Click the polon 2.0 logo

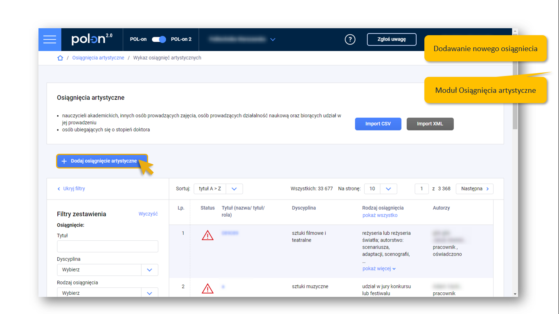[92, 39]
